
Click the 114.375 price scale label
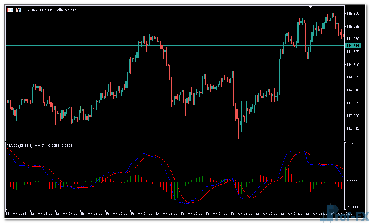tap(352, 77)
